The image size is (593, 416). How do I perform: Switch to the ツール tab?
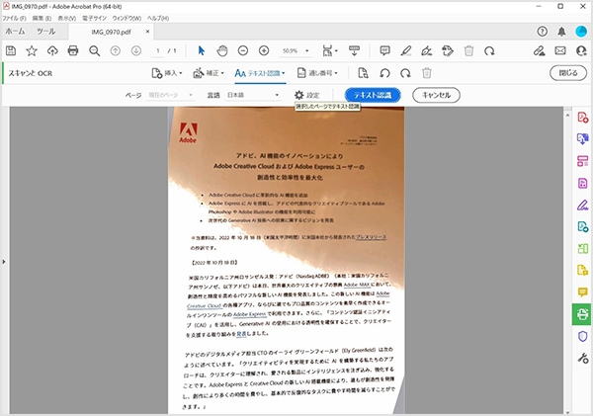click(x=46, y=32)
